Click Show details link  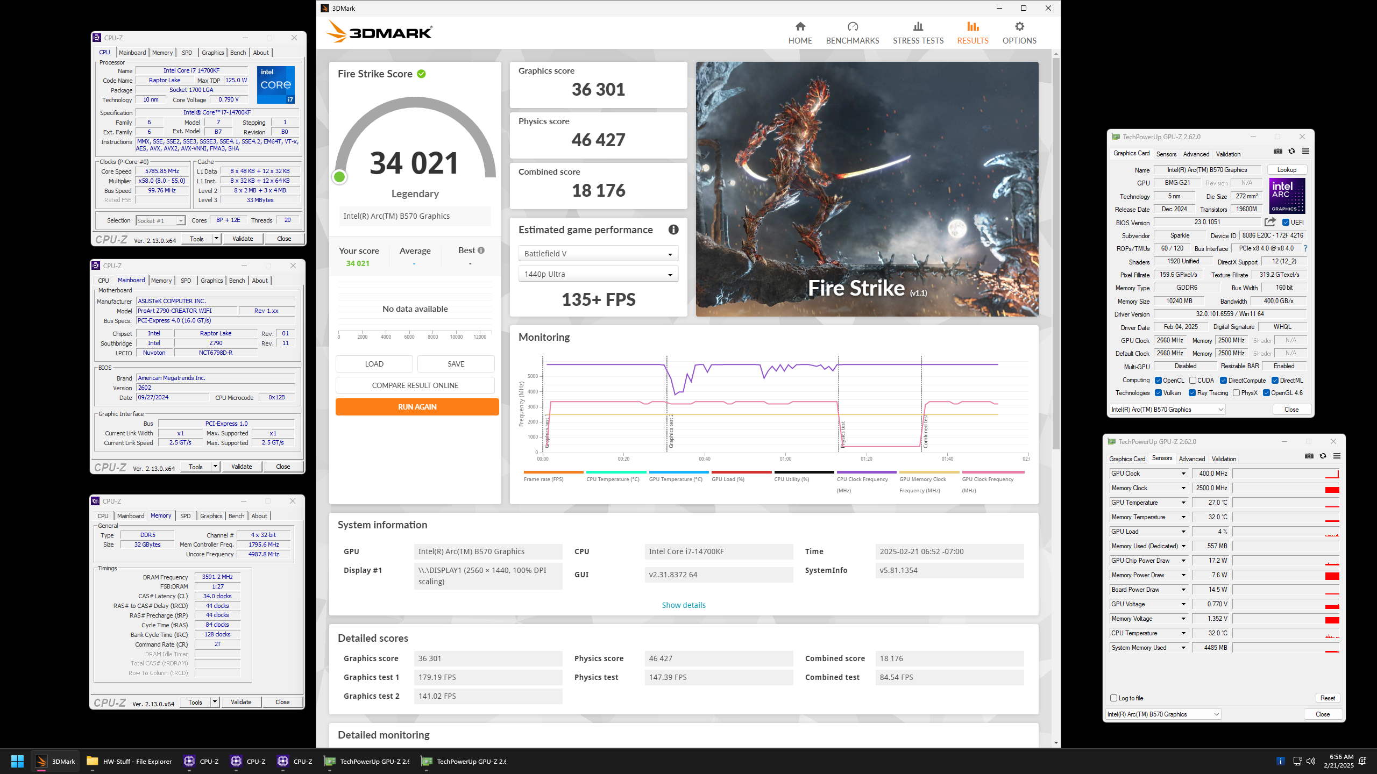(x=683, y=605)
